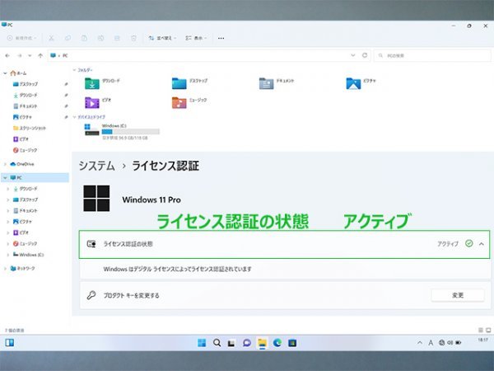Open address bar history dropdown chevron
The width and height of the screenshot is (494, 371).
pos(353,55)
